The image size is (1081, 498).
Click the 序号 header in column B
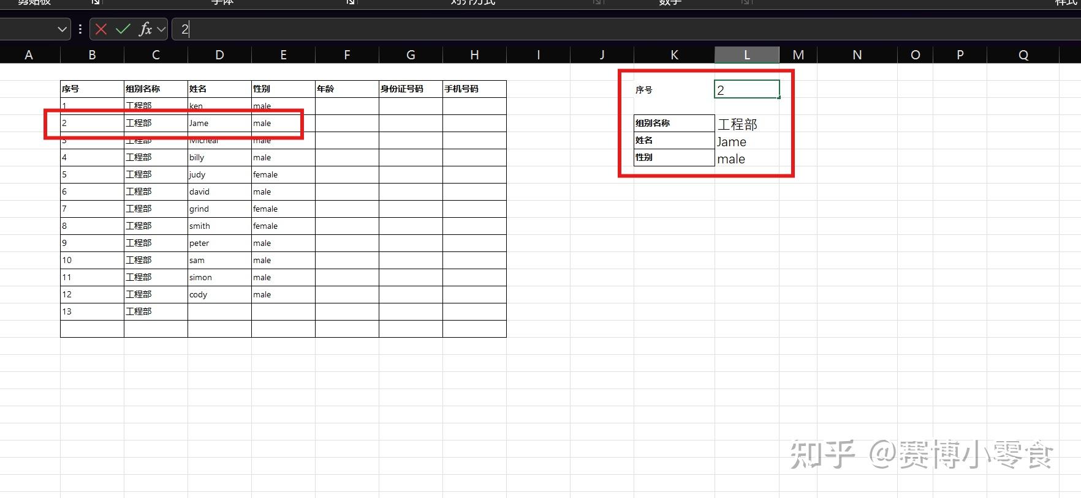[92, 89]
